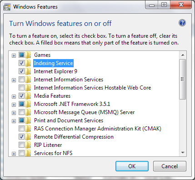
Task: Click the scrollbar down arrow in the features list
Action: [183, 153]
